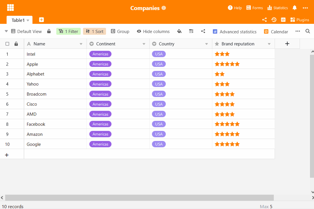
Task: Open Advanced statistics plugin
Action: coord(234,32)
